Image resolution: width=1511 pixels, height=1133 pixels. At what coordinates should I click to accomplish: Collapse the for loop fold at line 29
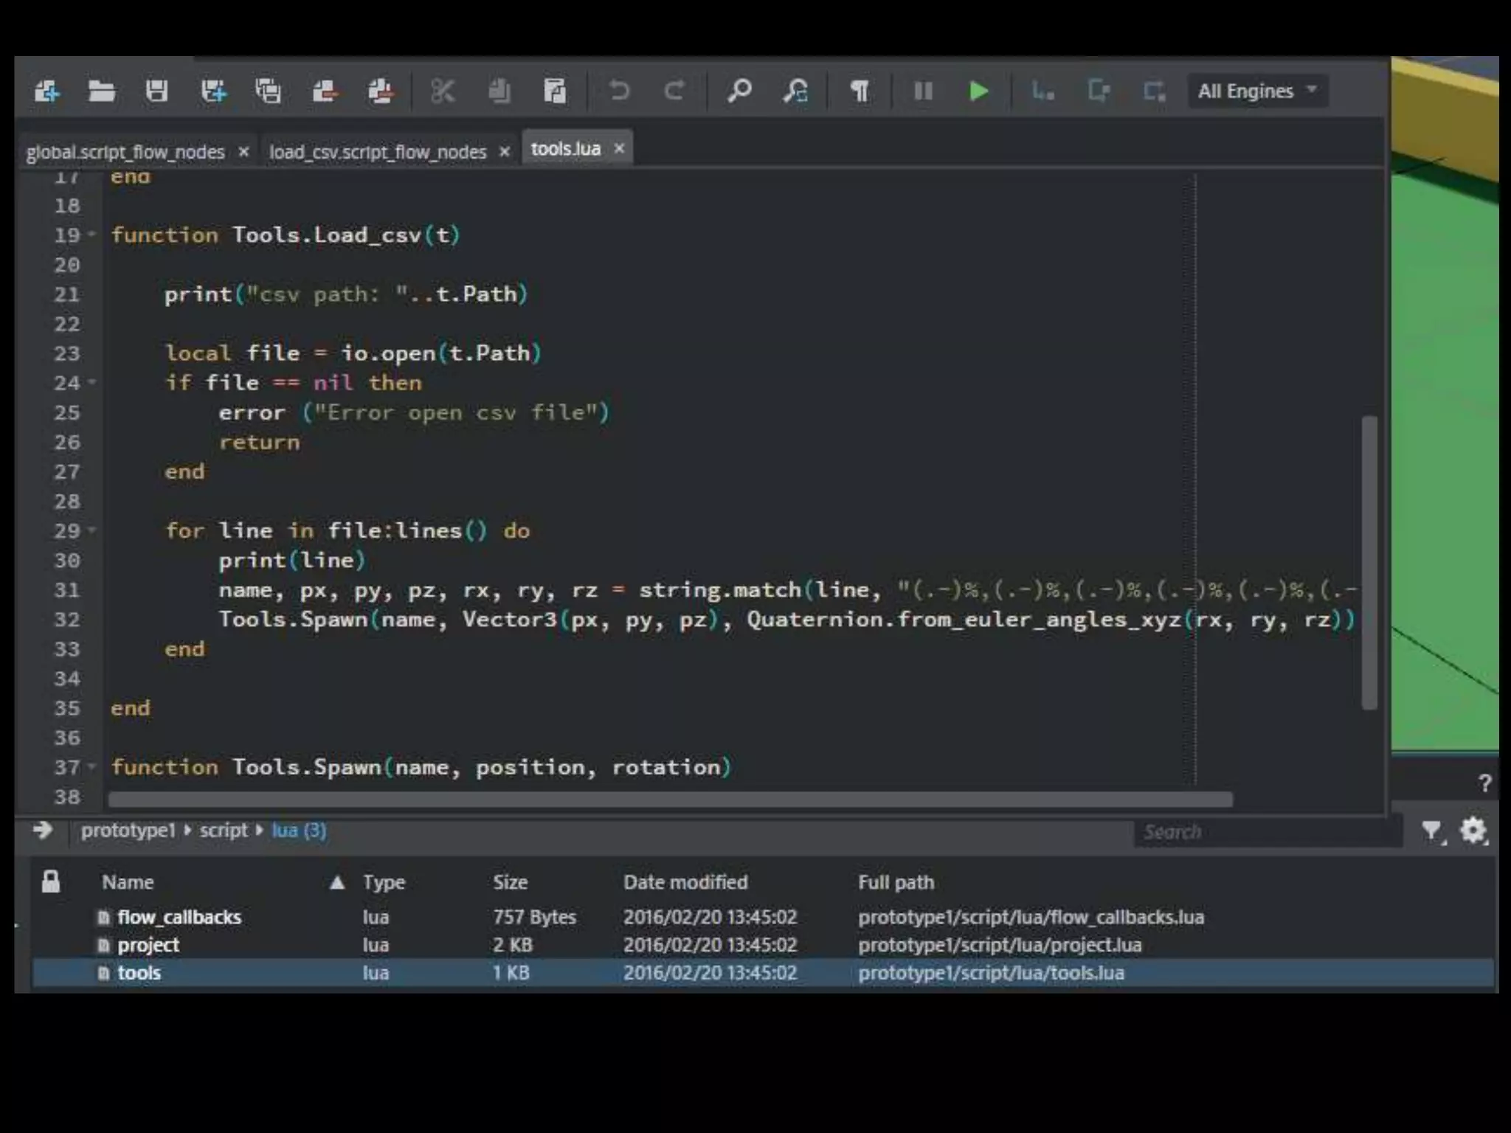pyautogui.click(x=92, y=530)
